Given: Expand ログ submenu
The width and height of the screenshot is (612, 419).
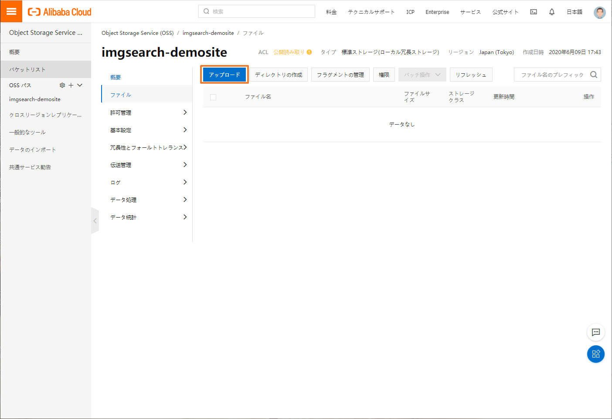Looking at the screenshot, I should [146, 182].
